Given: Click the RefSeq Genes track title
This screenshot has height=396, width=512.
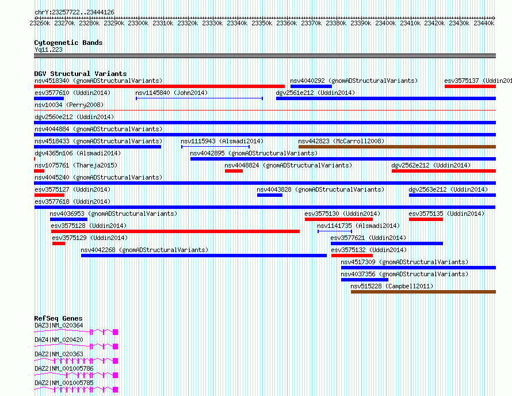Looking at the screenshot, I should (x=58, y=318).
